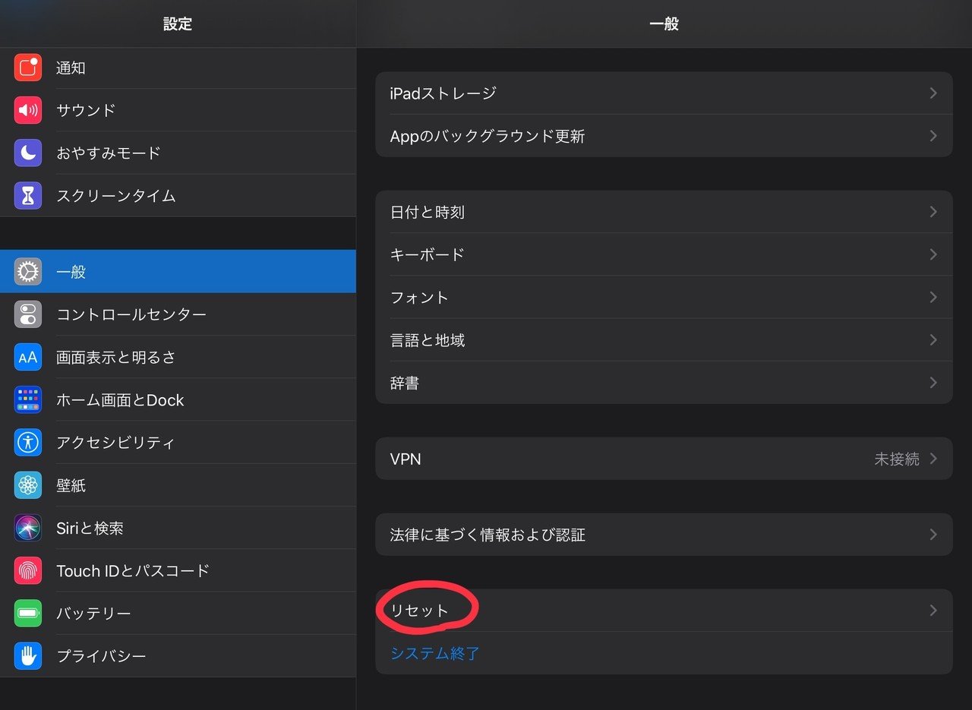Tap the iPadストレージ label
Viewport: 972px width, 710px height.
443,93
